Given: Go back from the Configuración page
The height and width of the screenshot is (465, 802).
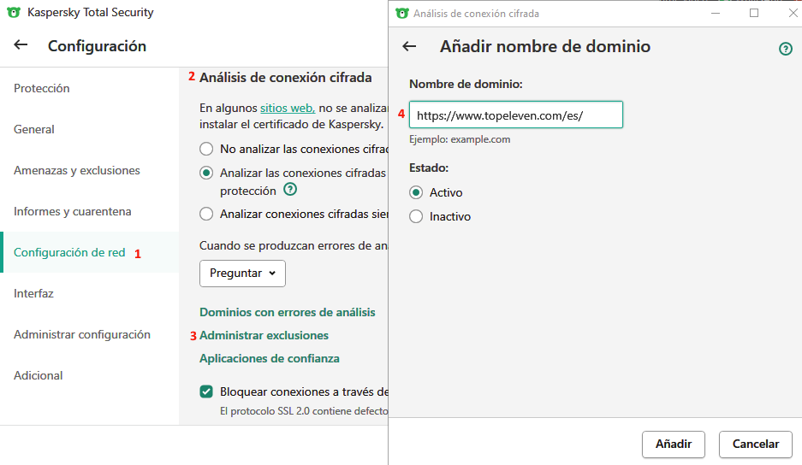Looking at the screenshot, I should pyautogui.click(x=21, y=45).
